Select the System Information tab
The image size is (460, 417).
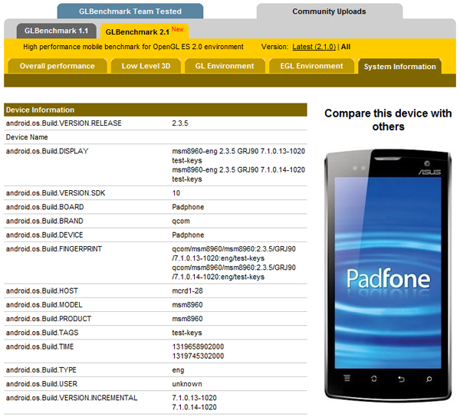[x=399, y=67]
